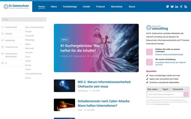This screenshot has height=119, width=191.
Task: Open the Xing icon in header
Action: coord(181,7)
